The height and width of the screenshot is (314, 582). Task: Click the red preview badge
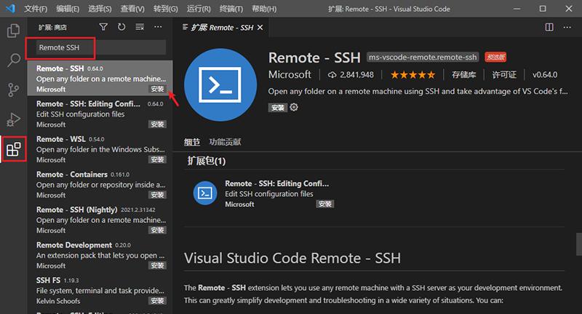(x=495, y=58)
